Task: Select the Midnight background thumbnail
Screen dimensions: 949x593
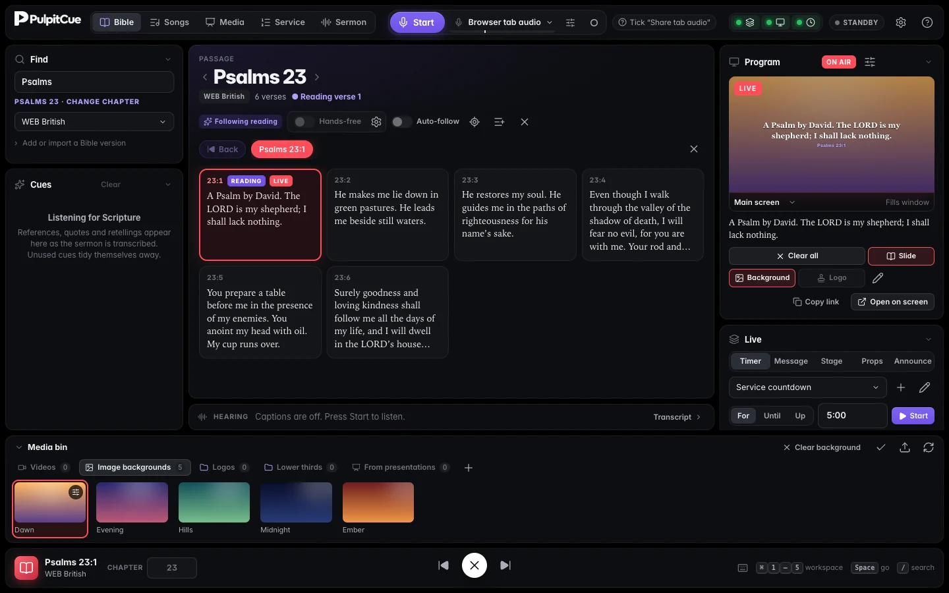Action: (x=296, y=503)
